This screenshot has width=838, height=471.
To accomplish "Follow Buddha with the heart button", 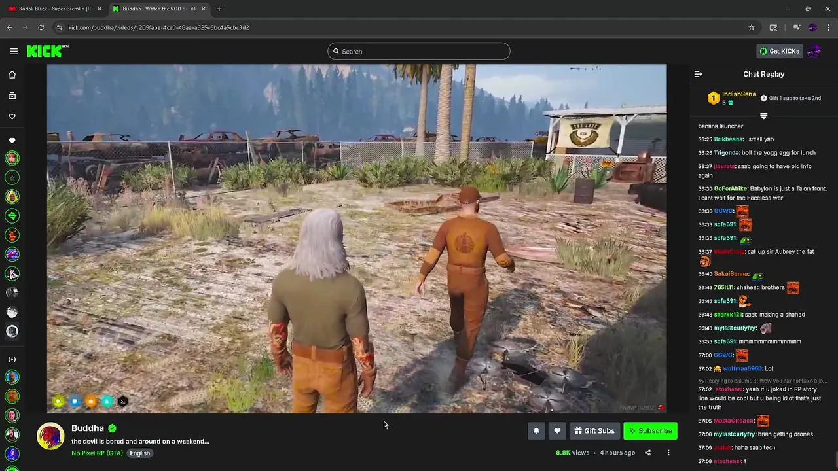I will click(x=557, y=431).
